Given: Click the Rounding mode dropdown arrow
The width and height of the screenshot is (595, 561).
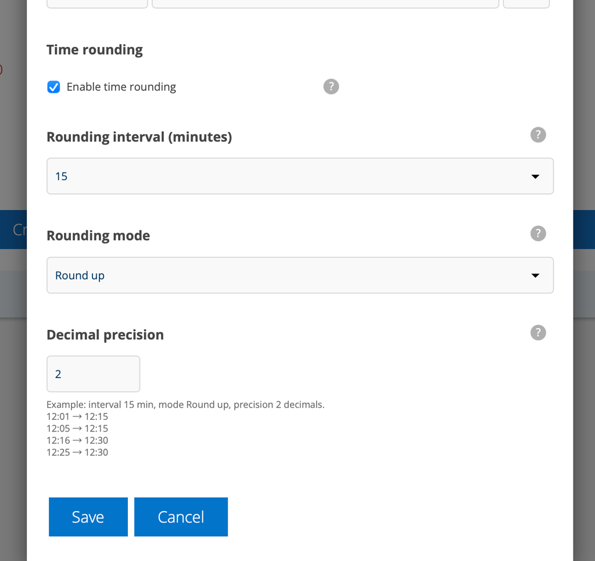Looking at the screenshot, I should click(x=535, y=276).
